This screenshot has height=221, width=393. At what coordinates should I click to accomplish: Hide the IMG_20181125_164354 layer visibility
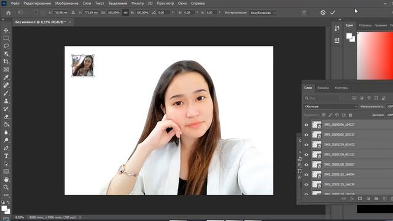(306, 174)
